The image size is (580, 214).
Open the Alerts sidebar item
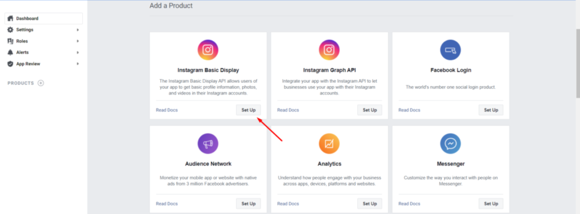click(x=44, y=52)
